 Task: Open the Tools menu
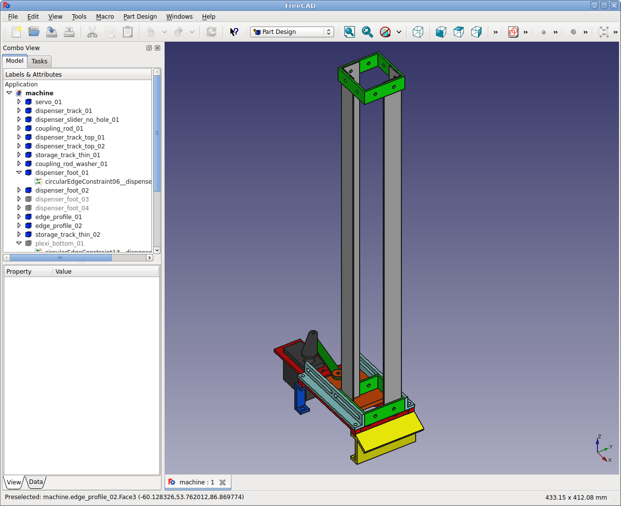(79, 16)
